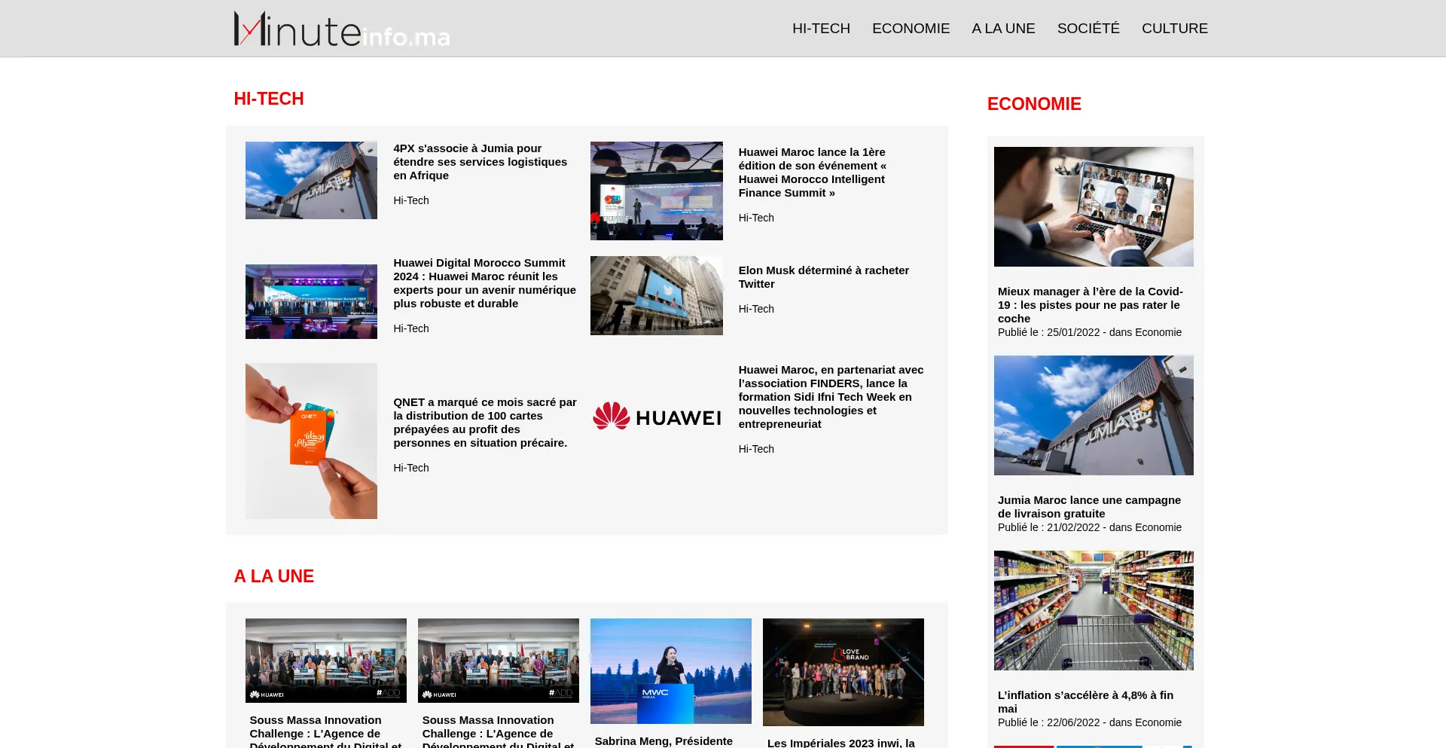The height and width of the screenshot is (748, 1446).
Task: Open the laptop video-call thumbnail in Economie
Action: pyautogui.click(x=1094, y=206)
